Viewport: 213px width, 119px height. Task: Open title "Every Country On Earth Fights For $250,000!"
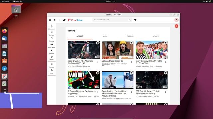click(149, 62)
